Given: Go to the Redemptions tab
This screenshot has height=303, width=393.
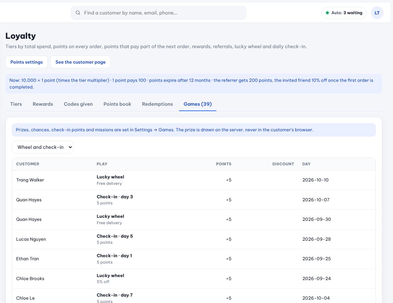Looking at the screenshot, I should coord(157,104).
